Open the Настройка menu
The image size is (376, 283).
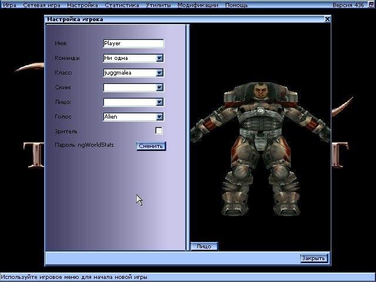click(82, 5)
